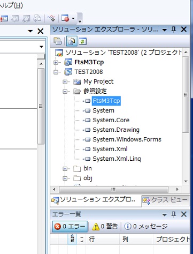Select the FtsM3Tcp reference
This screenshot has width=193, height=254.
pos(106,101)
